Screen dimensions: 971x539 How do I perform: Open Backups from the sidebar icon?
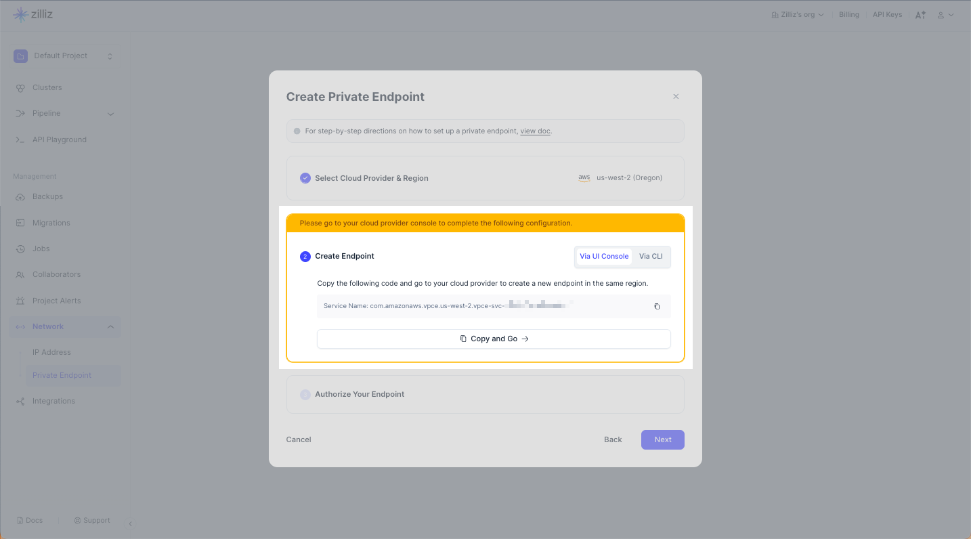click(x=20, y=197)
